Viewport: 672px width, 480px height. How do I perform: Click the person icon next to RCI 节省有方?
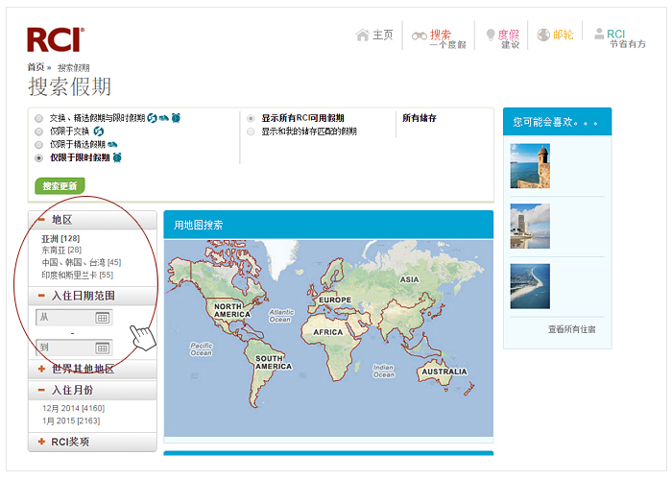tap(599, 34)
